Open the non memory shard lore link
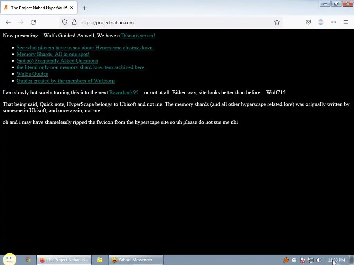Screen dimensions: 354x265 point(81,67)
